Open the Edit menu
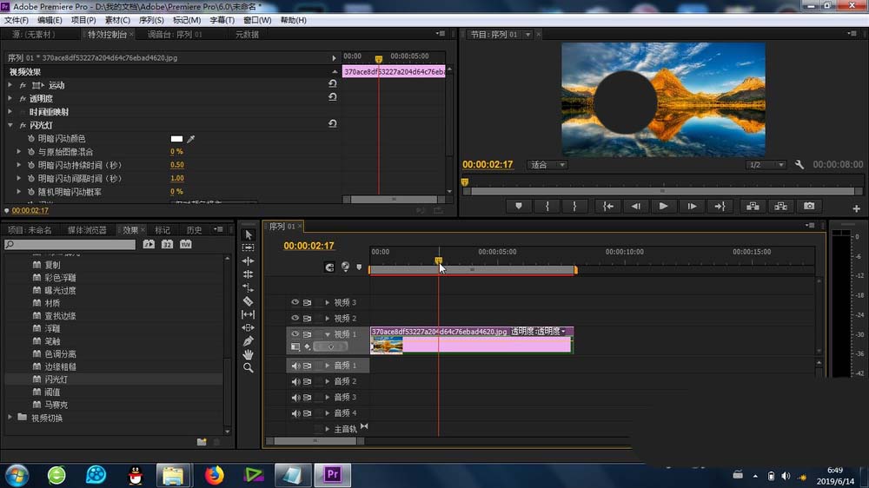869x488 pixels. point(50,20)
